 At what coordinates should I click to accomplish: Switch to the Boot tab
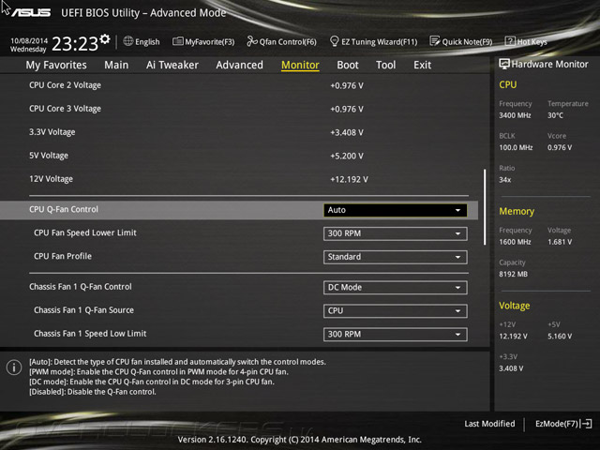coord(348,65)
